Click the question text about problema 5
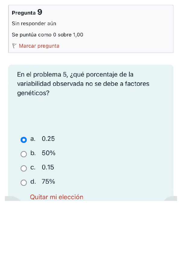Image resolution: width=181 pixels, height=256 pixels. click(x=83, y=84)
